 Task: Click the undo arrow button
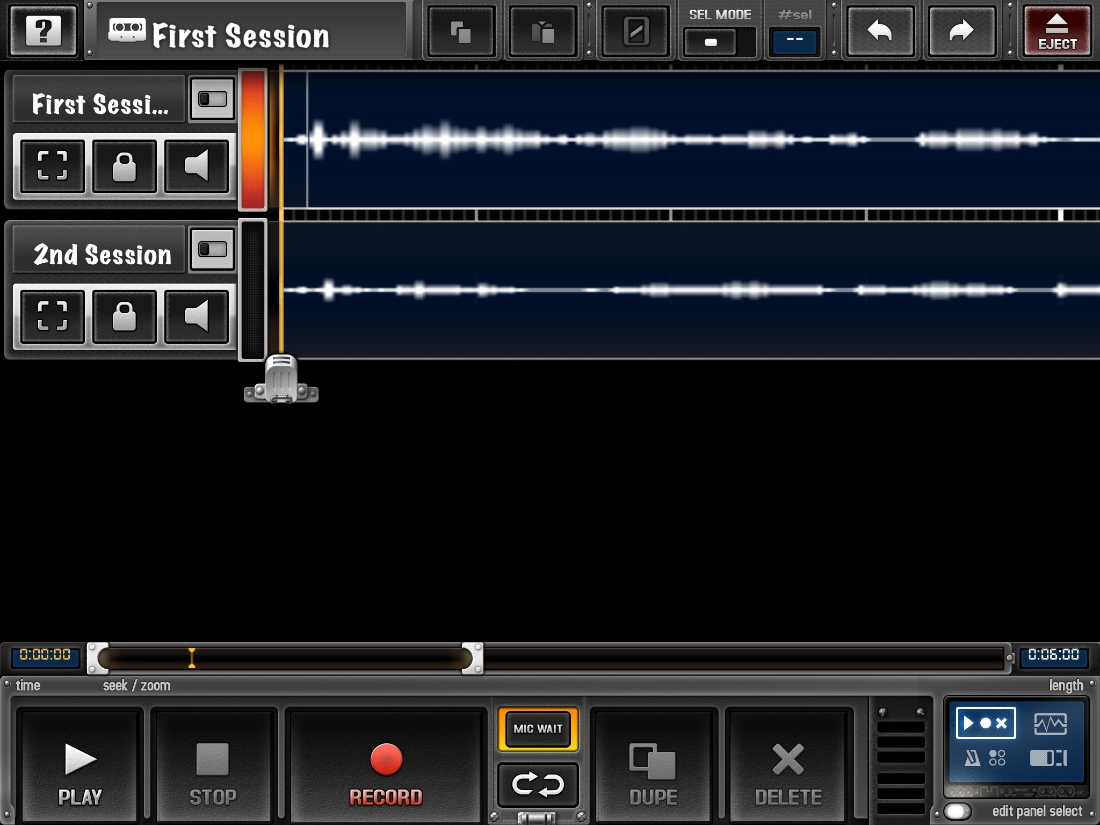pyautogui.click(x=880, y=31)
